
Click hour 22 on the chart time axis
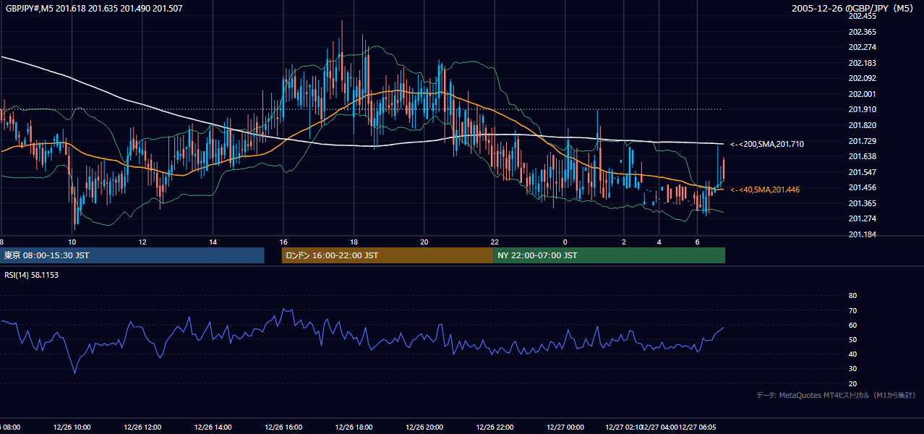495,242
